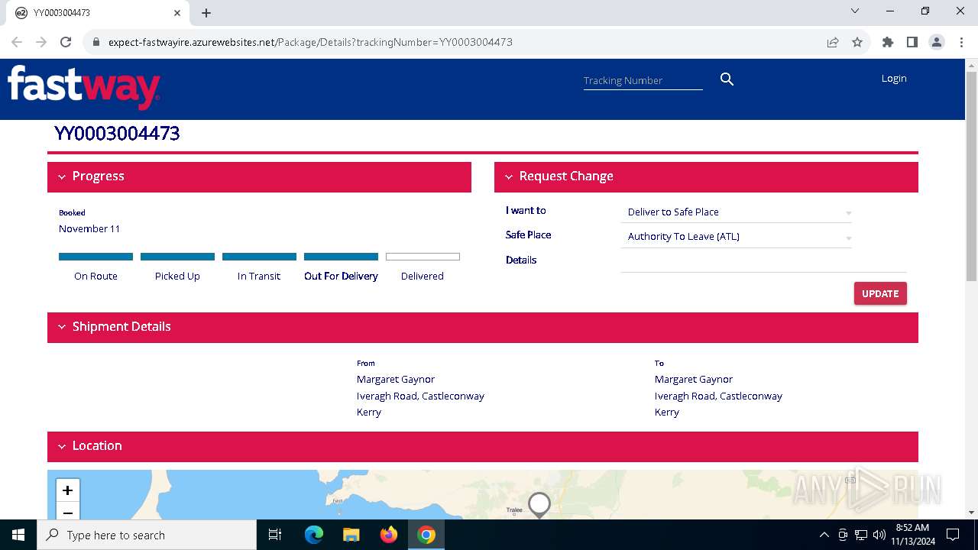Launch Firefox from the taskbar
The width and height of the screenshot is (978, 550).
point(389,535)
